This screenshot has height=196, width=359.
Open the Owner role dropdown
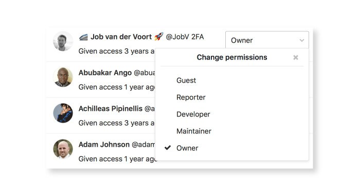coord(267,40)
